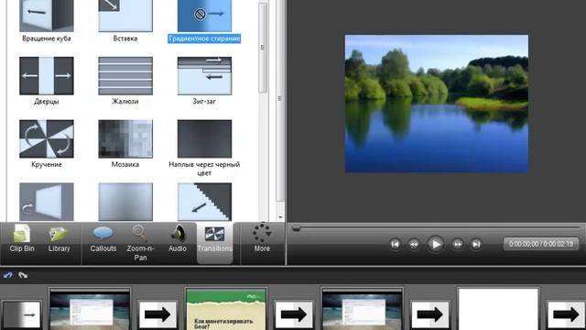Open the Zoom-n-Pan tab
This screenshot has height=330, width=586.
pyautogui.click(x=140, y=243)
